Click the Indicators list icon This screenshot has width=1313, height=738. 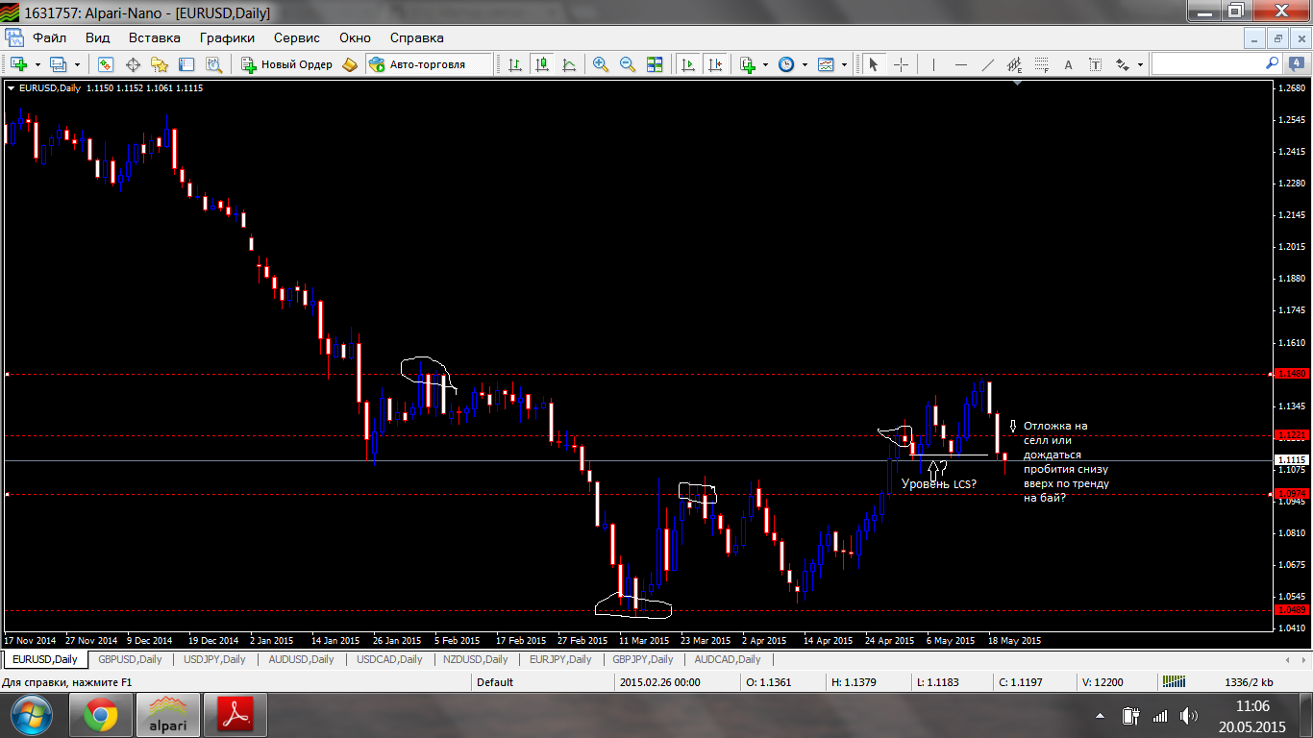[x=748, y=64]
